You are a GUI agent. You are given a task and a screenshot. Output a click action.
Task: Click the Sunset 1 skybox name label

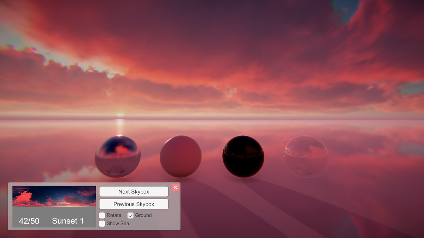pyautogui.click(x=68, y=221)
